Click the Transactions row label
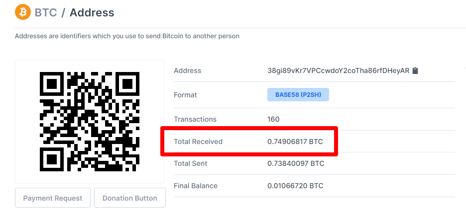This screenshot has width=466, height=217. (195, 119)
